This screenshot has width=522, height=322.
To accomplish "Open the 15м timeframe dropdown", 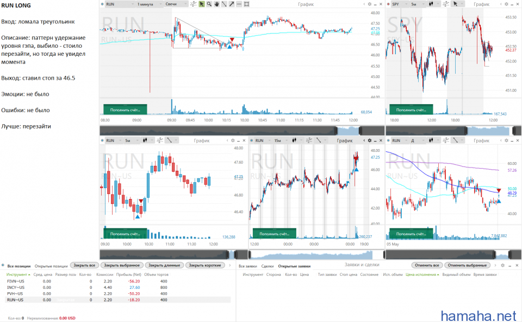I will coord(281,141).
